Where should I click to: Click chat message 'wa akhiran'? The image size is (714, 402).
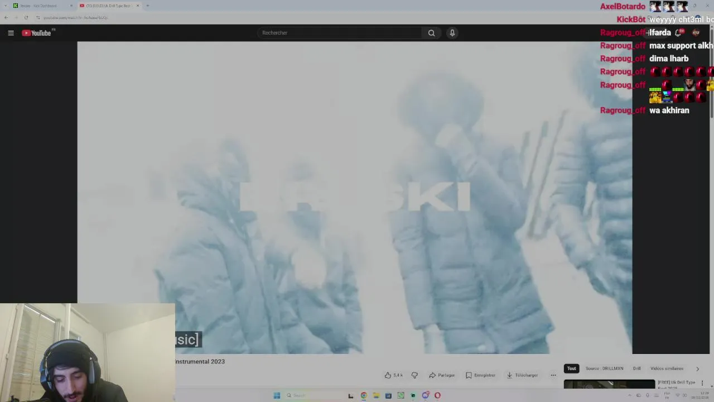(x=669, y=111)
